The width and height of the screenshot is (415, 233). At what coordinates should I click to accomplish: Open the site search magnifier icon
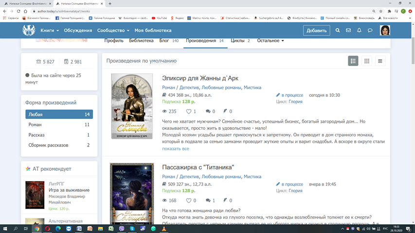coord(338,31)
